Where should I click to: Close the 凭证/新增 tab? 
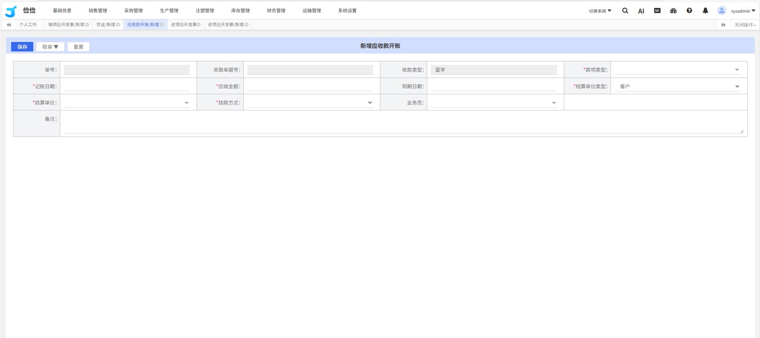pyautogui.click(x=118, y=25)
